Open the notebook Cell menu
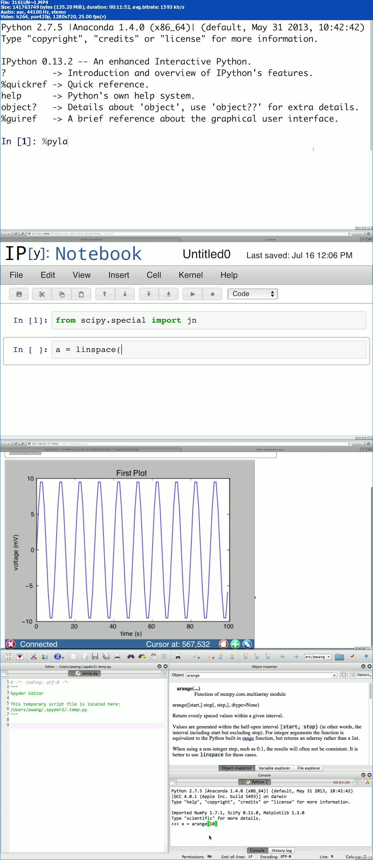373x860 pixels. tap(154, 275)
